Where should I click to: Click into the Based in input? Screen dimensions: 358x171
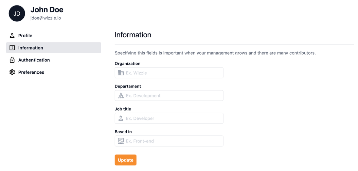pos(173,141)
